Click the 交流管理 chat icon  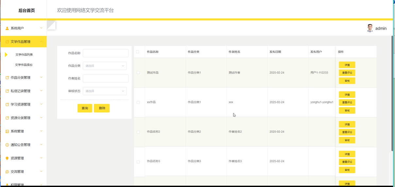(7, 172)
